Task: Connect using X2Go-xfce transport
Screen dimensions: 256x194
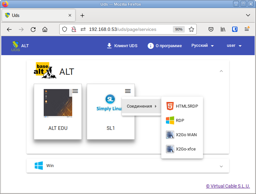Action: [x=182, y=149]
